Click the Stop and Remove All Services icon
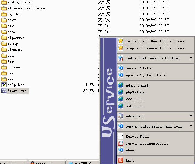The image size is (195, 164). click(x=121, y=48)
